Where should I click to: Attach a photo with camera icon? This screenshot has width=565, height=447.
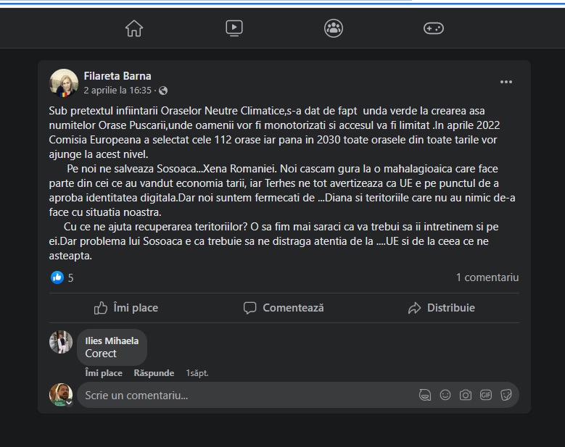click(466, 396)
